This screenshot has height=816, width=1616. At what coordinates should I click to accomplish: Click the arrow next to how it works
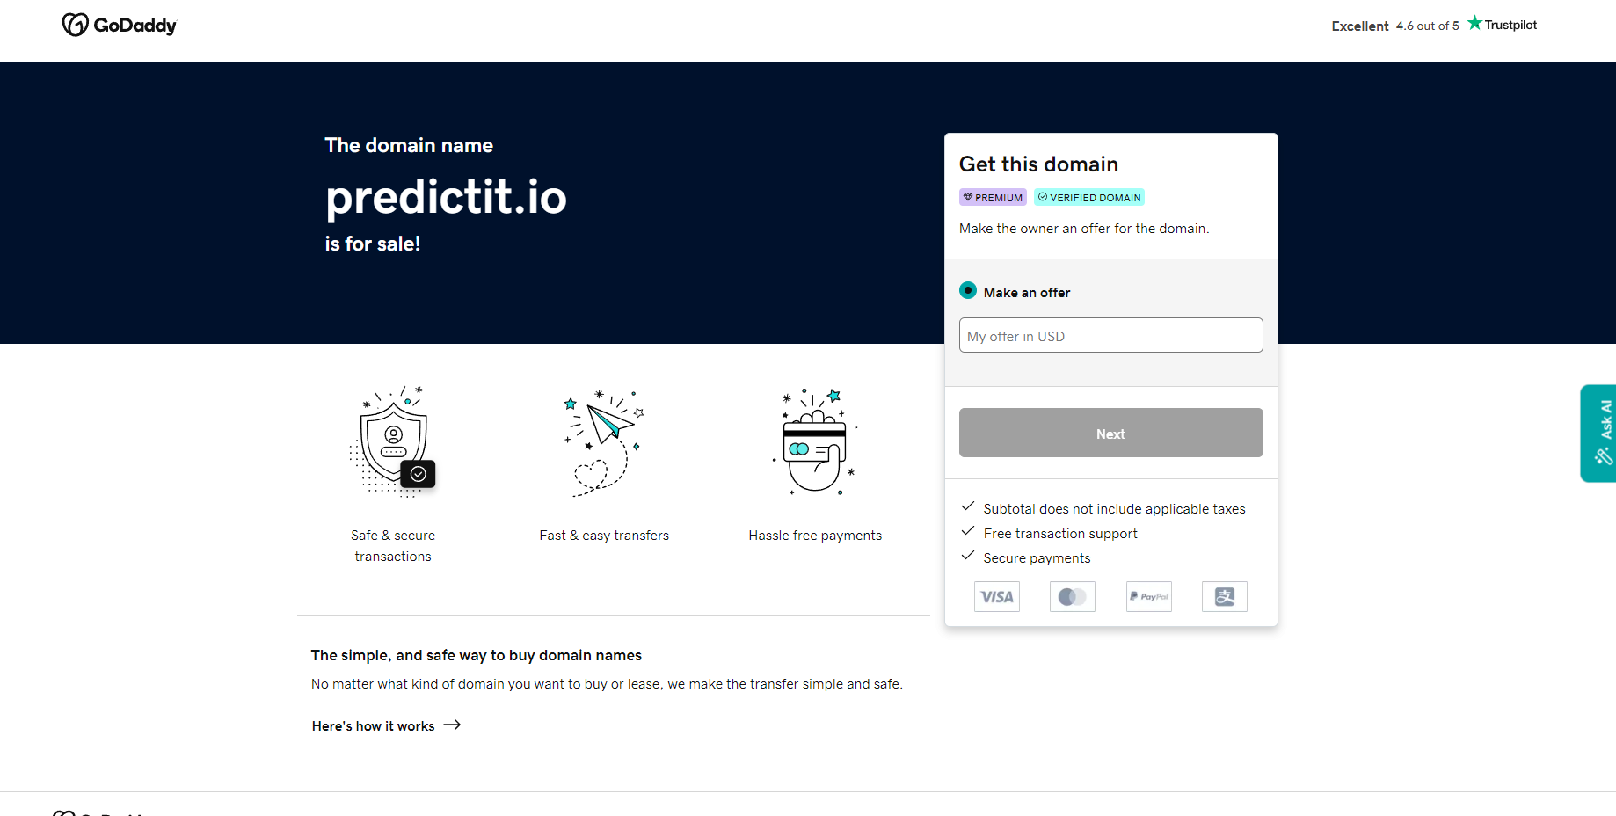tap(452, 725)
